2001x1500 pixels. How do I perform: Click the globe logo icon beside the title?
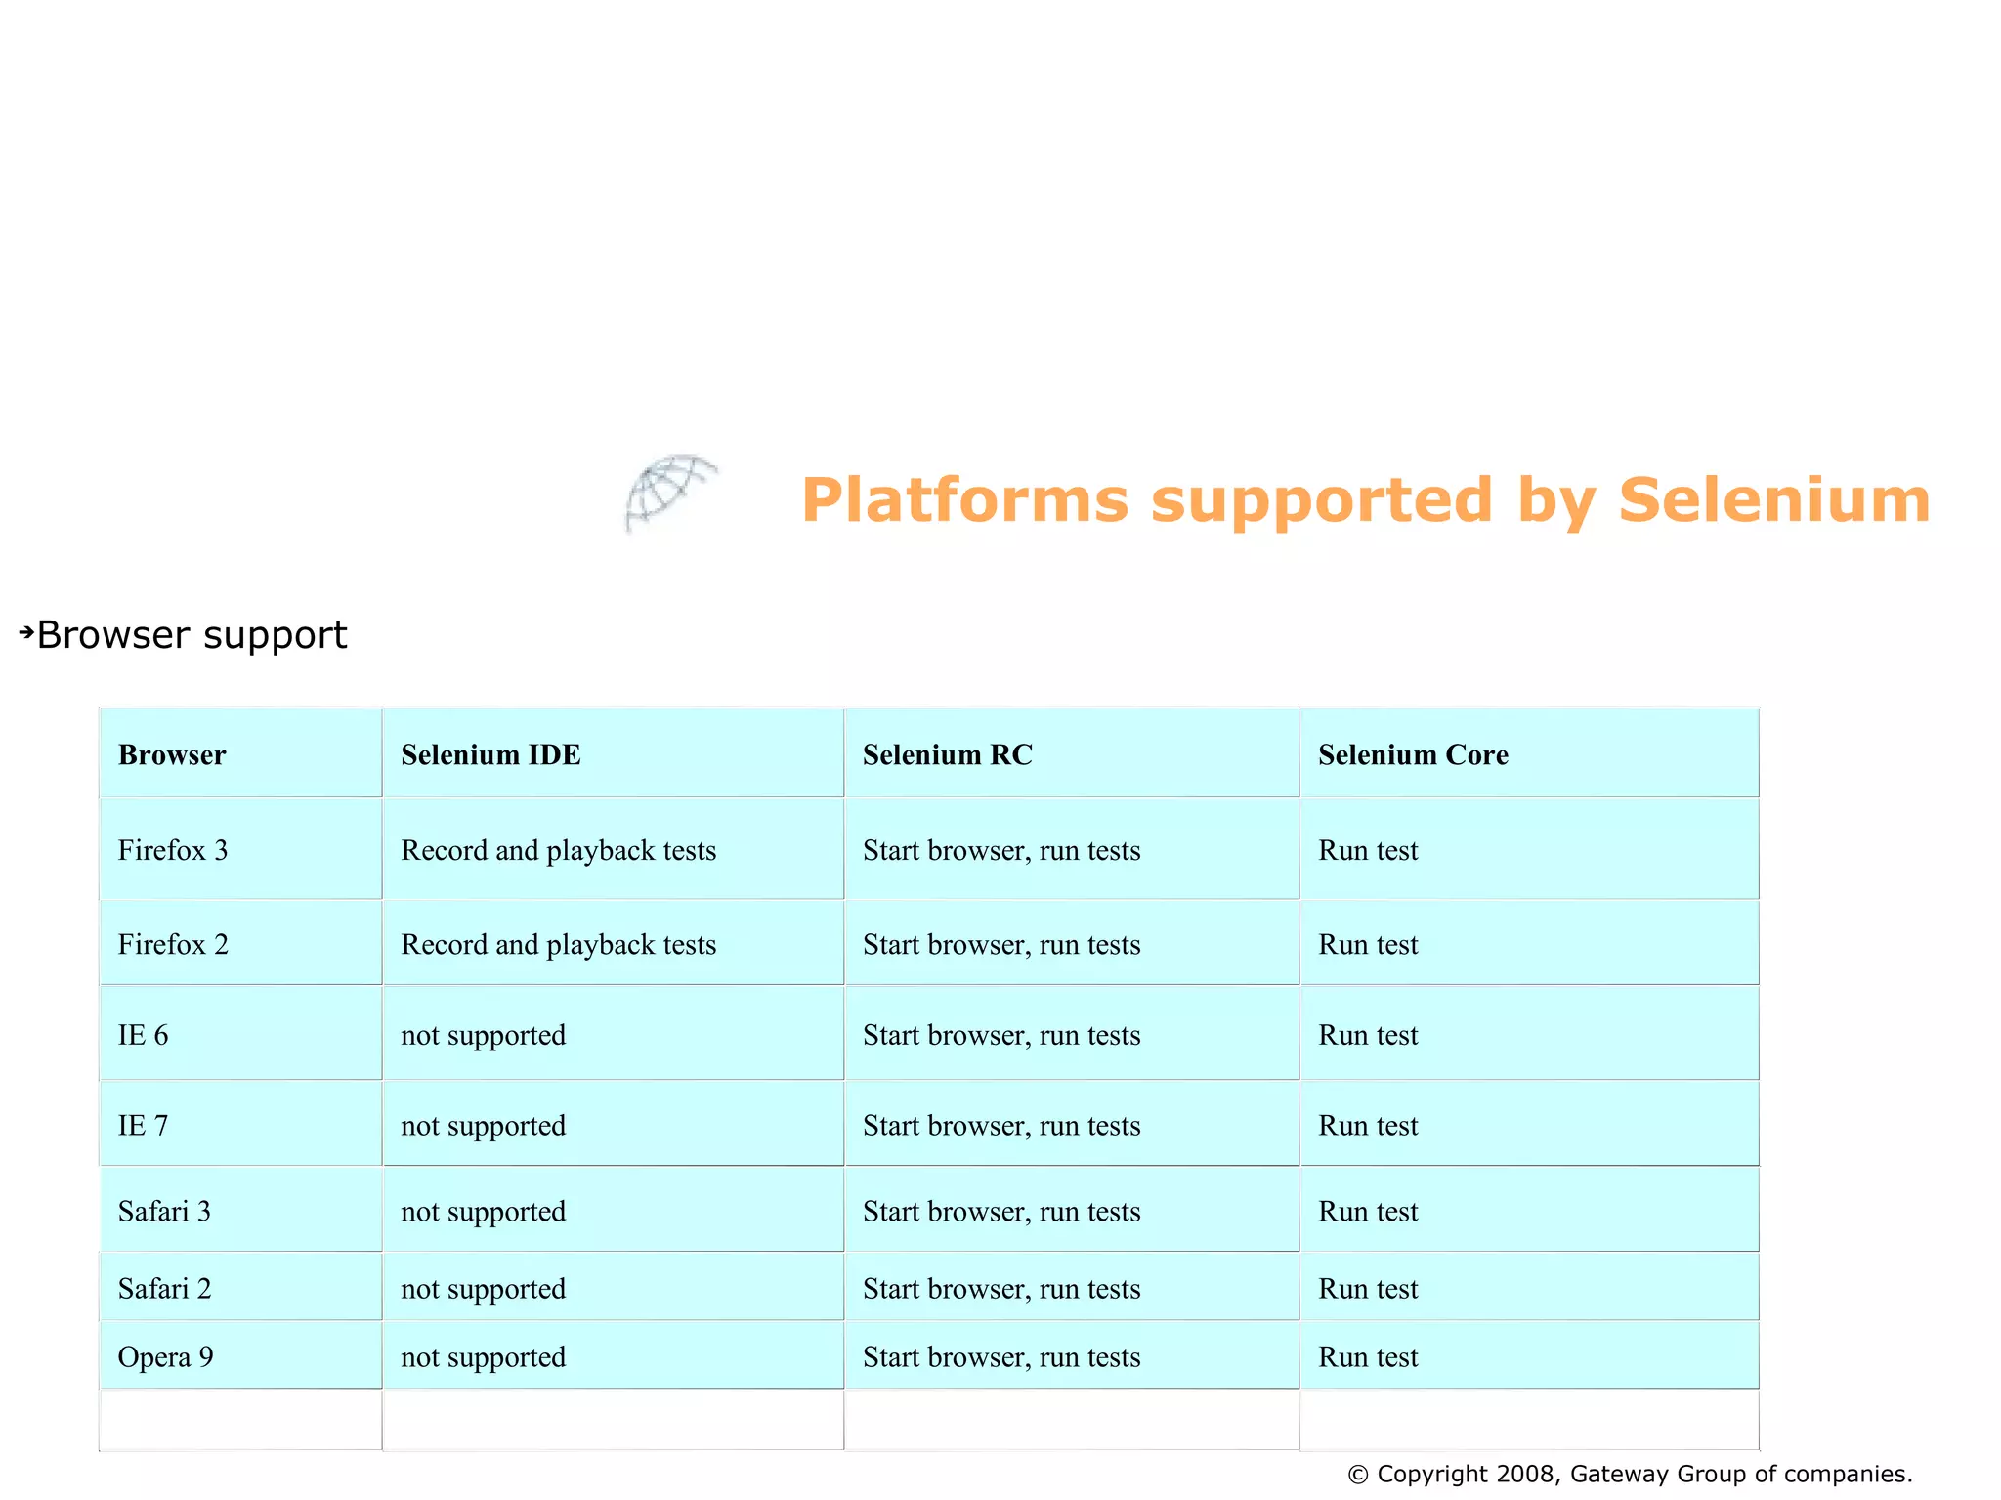coord(671,493)
